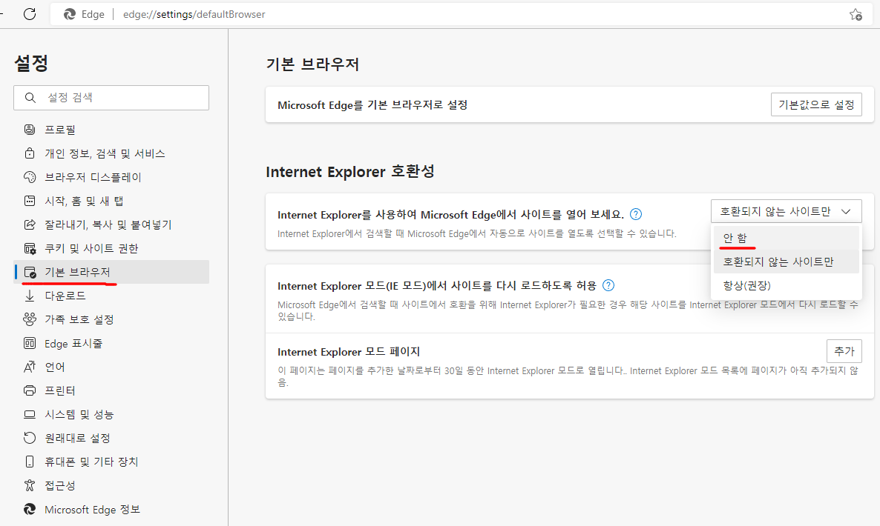Click the 잘라내기, 복사 share icon
Screen dimensions: 880x526
click(x=30, y=224)
